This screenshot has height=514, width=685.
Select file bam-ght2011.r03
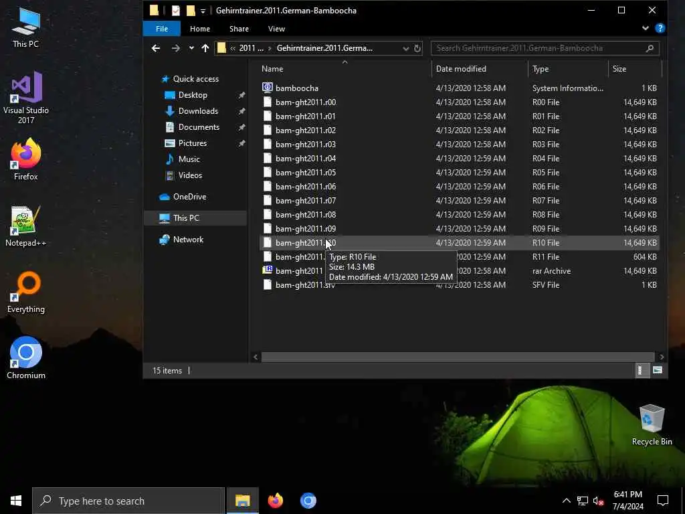point(305,145)
